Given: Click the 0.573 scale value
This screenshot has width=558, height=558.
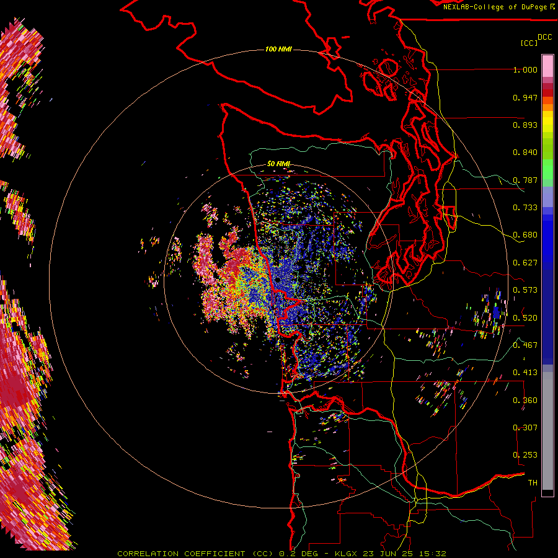Looking at the screenshot, I should 525,290.
